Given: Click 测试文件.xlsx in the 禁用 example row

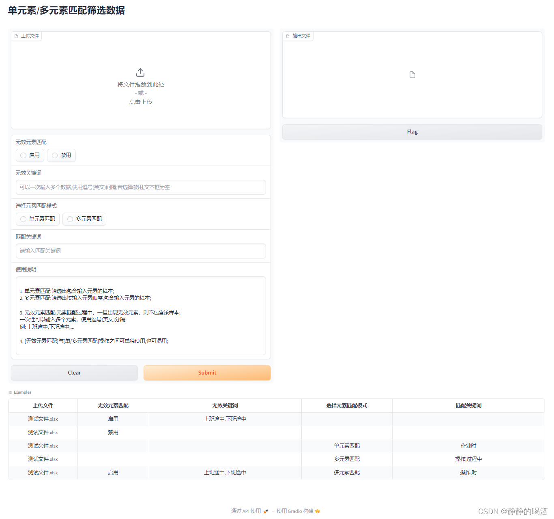Looking at the screenshot, I should click(43, 433).
